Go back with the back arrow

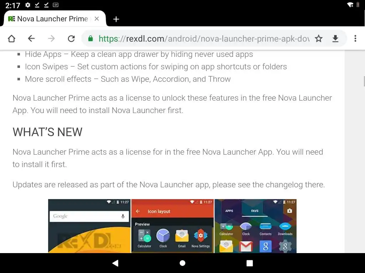tap(31, 38)
